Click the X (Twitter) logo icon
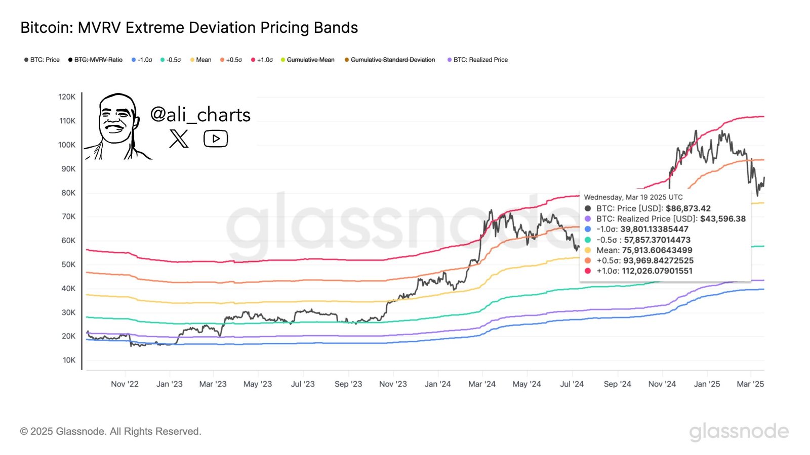This screenshot has width=810, height=455. 179,139
